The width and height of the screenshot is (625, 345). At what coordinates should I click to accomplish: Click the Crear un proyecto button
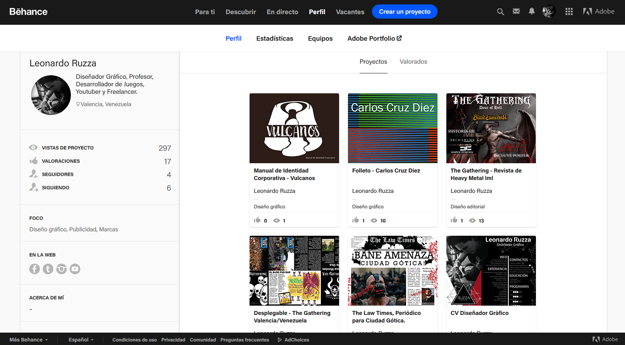coord(404,11)
